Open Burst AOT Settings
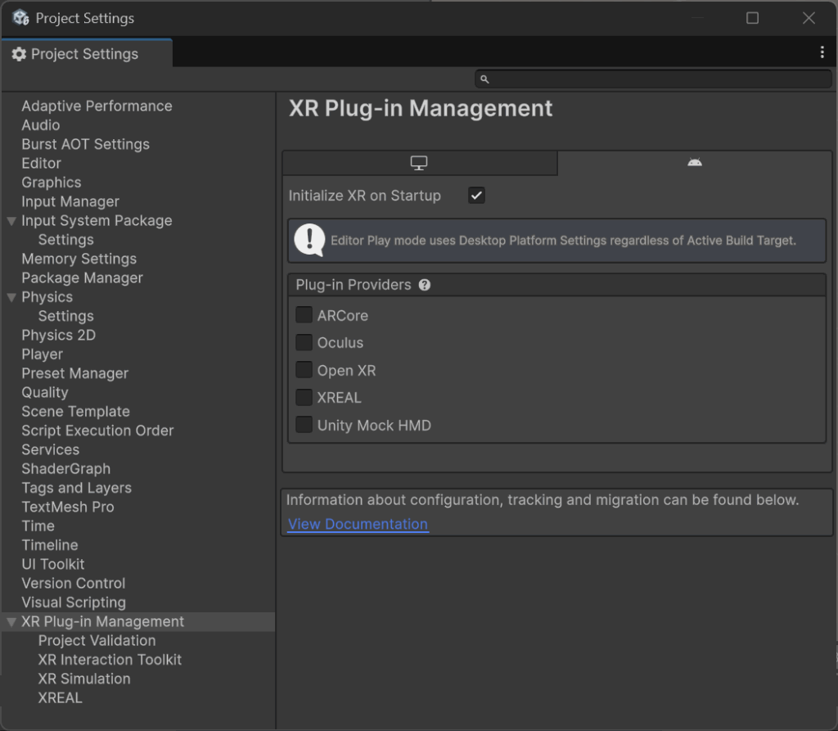The height and width of the screenshot is (731, 838). click(85, 144)
